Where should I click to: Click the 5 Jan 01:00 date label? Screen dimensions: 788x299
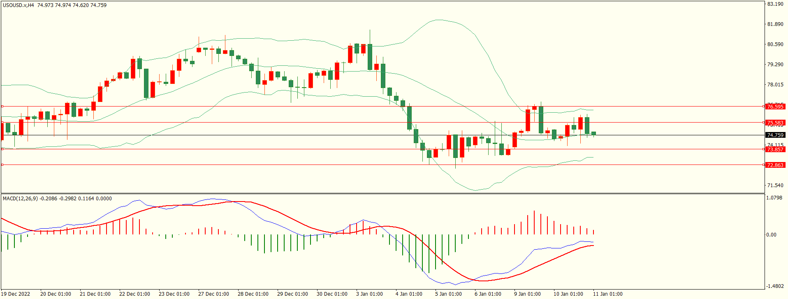(448, 294)
